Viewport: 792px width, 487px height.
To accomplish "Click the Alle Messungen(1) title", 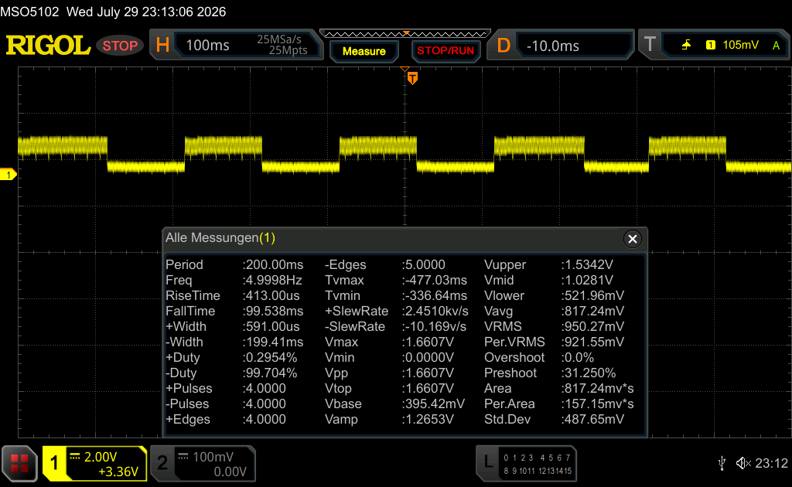I will point(220,237).
